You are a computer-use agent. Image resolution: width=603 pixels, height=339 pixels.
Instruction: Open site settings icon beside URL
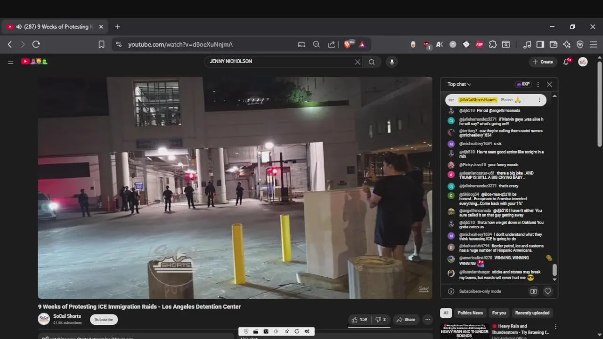[x=119, y=44]
